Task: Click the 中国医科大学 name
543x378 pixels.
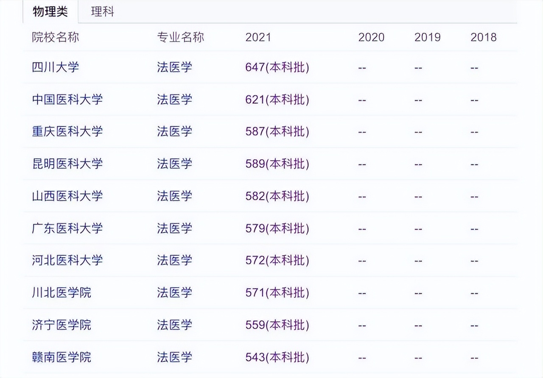Action: (x=67, y=99)
